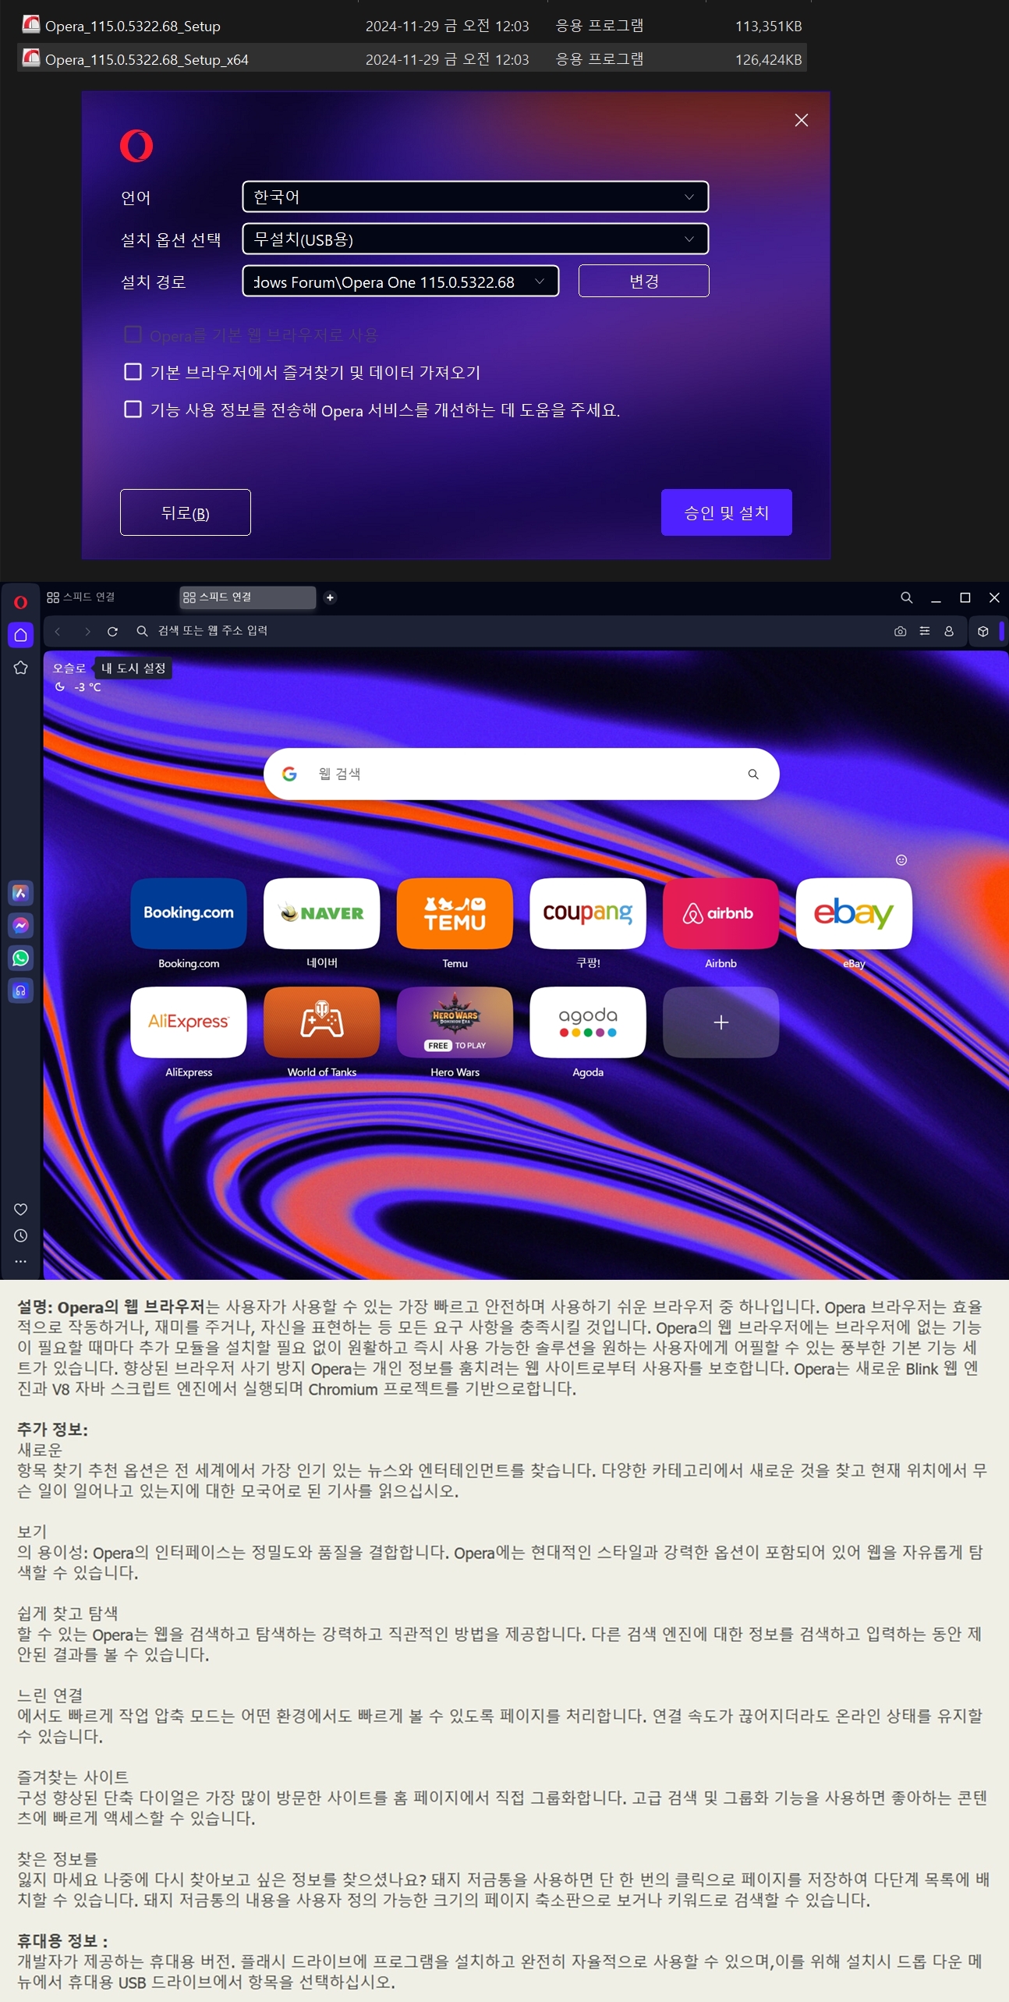The width and height of the screenshot is (1009, 2002).
Task: Open the Agoda speed dial tile
Action: click(588, 1022)
